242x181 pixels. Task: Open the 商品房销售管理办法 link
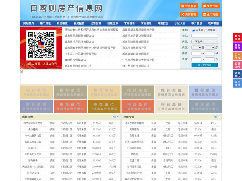point(134,48)
